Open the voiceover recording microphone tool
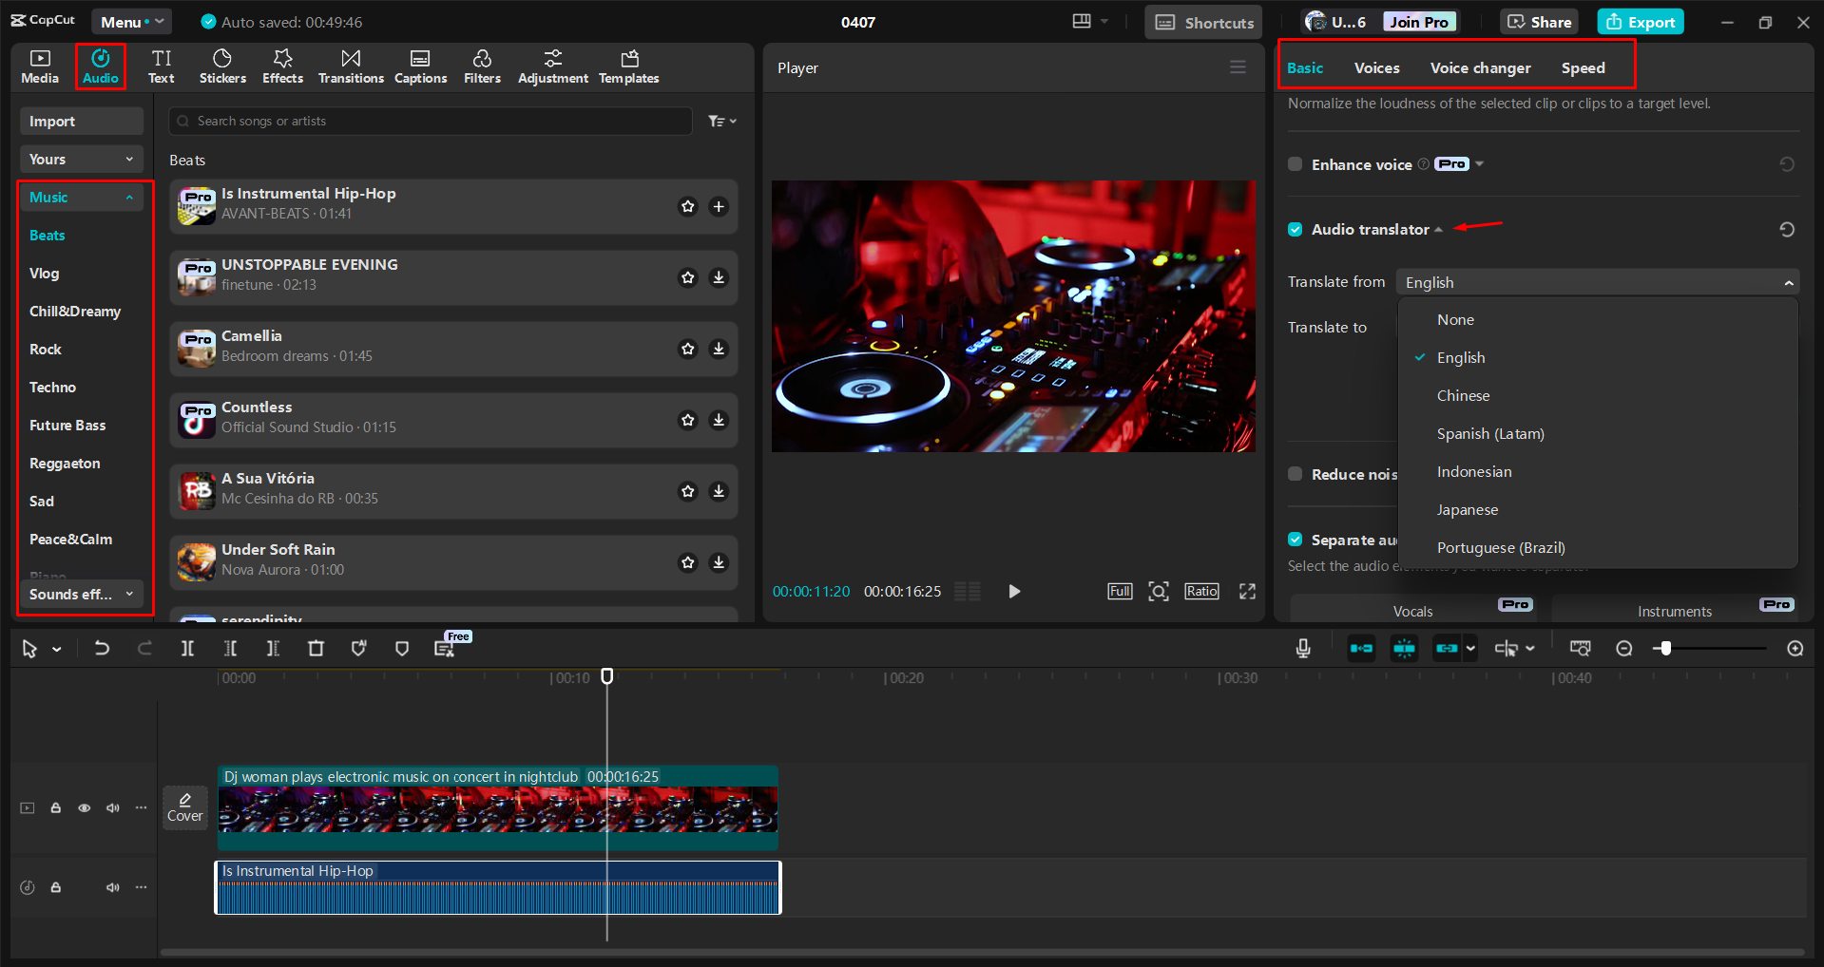 pos(1302,648)
